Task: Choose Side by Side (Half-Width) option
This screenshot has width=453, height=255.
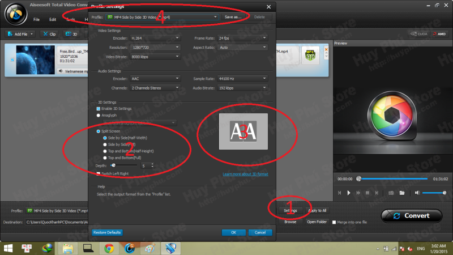Action: 105,138
